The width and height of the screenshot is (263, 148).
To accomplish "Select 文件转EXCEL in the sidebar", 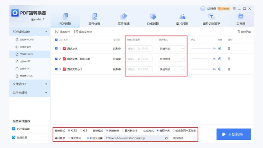I will 30,54.
